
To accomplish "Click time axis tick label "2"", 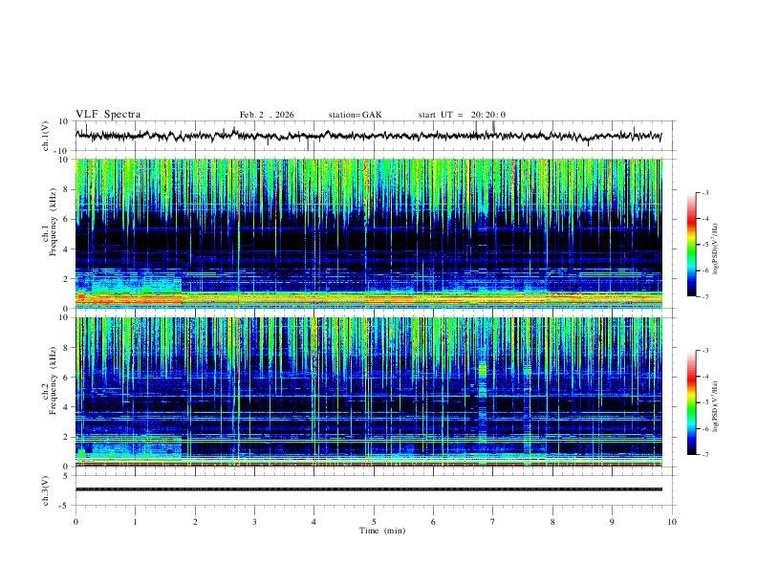I will (x=195, y=522).
